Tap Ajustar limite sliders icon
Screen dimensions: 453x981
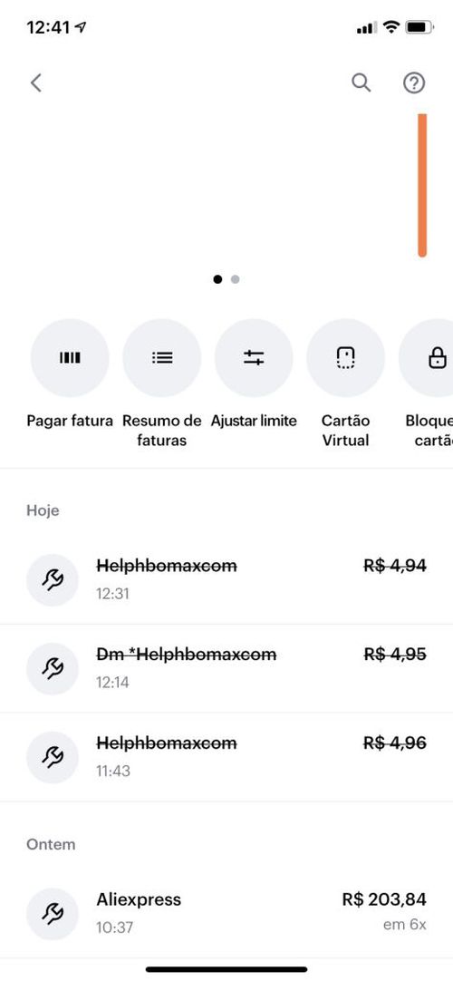click(x=254, y=358)
